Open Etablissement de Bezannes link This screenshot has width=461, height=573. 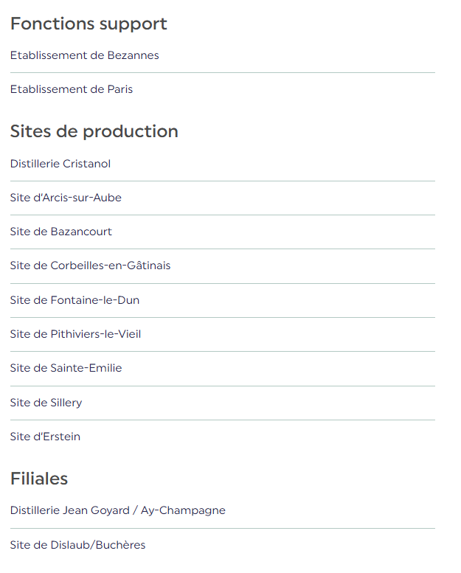pyautogui.click(x=84, y=55)
